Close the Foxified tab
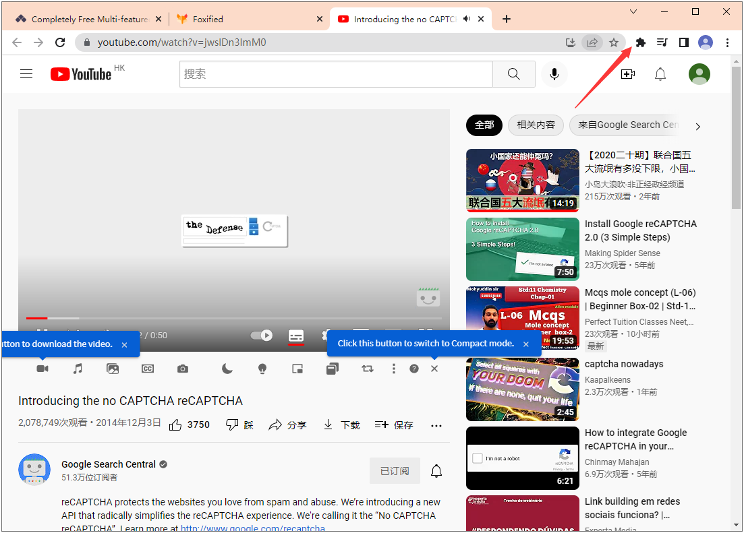 [x=320, y=19]
